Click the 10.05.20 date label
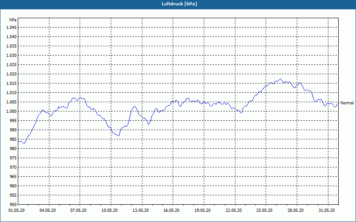 [x=109, y=210]
